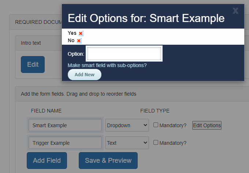Viewport: 249px width, 173px height.
Task: Click the Smart Example field name box
Action: (x=65, y=125)
